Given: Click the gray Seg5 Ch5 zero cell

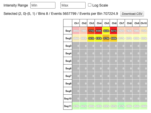Looking at the screenshot, I should [x=106, y=61].
